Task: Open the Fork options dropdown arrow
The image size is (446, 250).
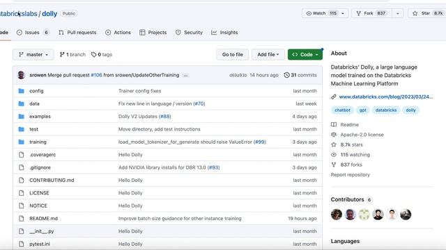Action: coord(397,13)
